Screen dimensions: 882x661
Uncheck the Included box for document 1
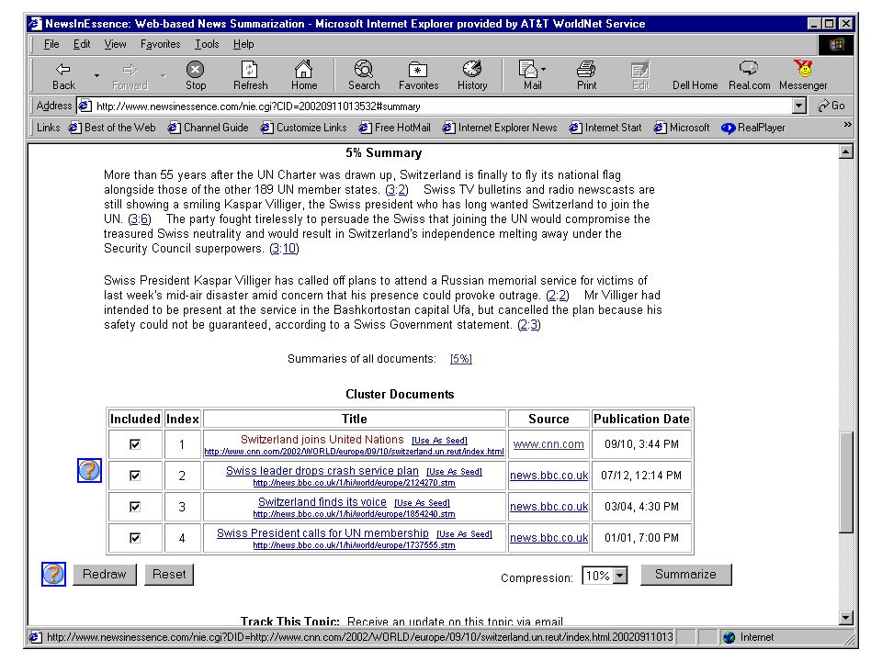pyautogui.click(x=135, y=444)
